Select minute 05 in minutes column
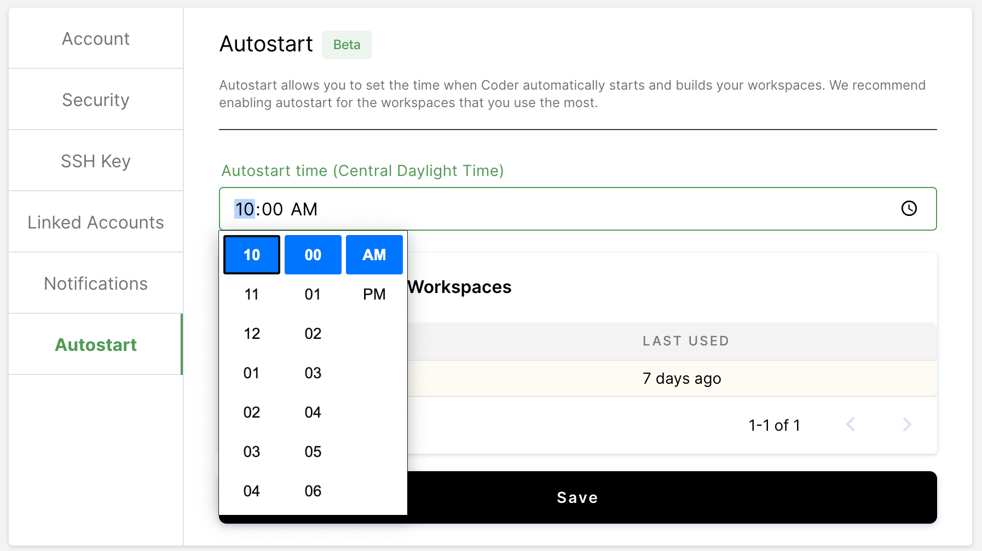This screenshot has height=551, width=982. tap(313, 452)
